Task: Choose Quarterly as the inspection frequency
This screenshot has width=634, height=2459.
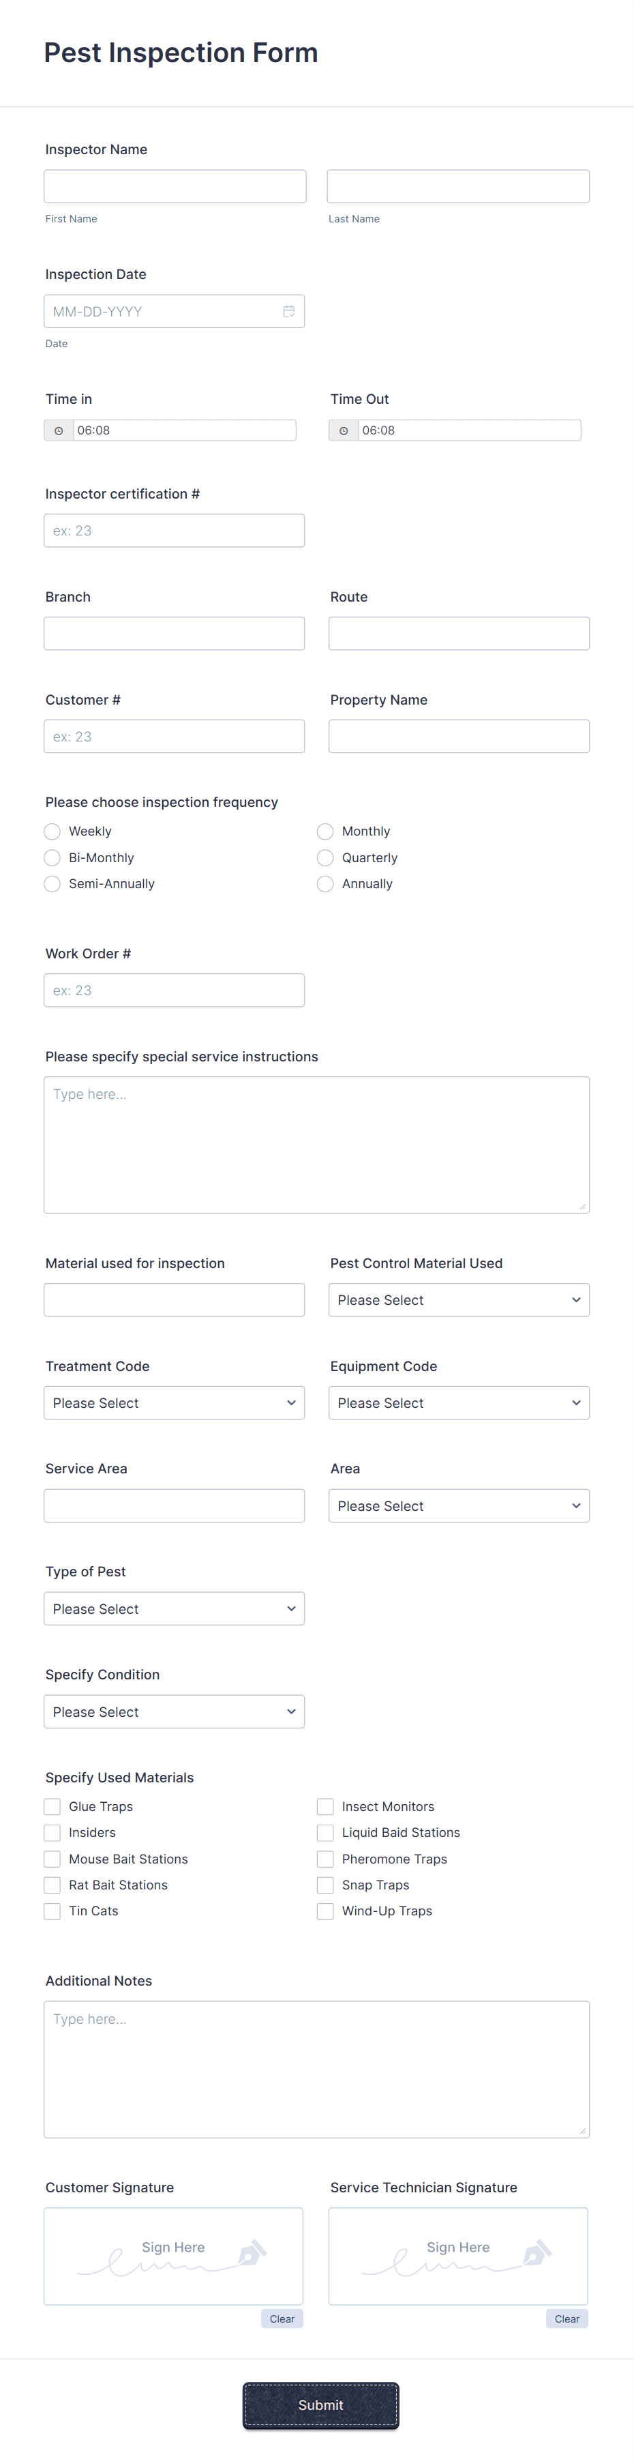Action: click(325, 857)
